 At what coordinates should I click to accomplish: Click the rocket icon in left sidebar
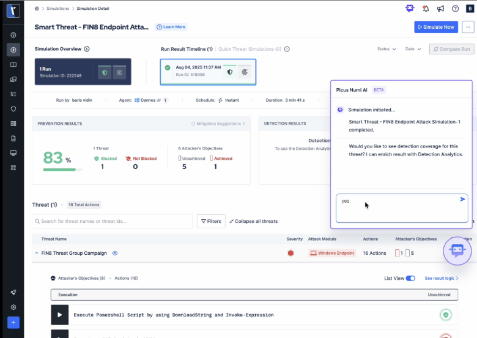13,294
